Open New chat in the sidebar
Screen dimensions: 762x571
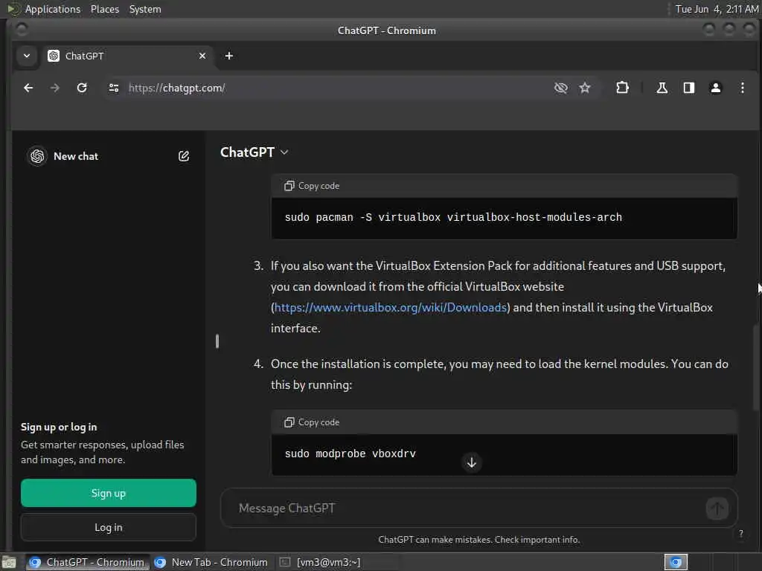pyautogui.click(x=76, y=156)
